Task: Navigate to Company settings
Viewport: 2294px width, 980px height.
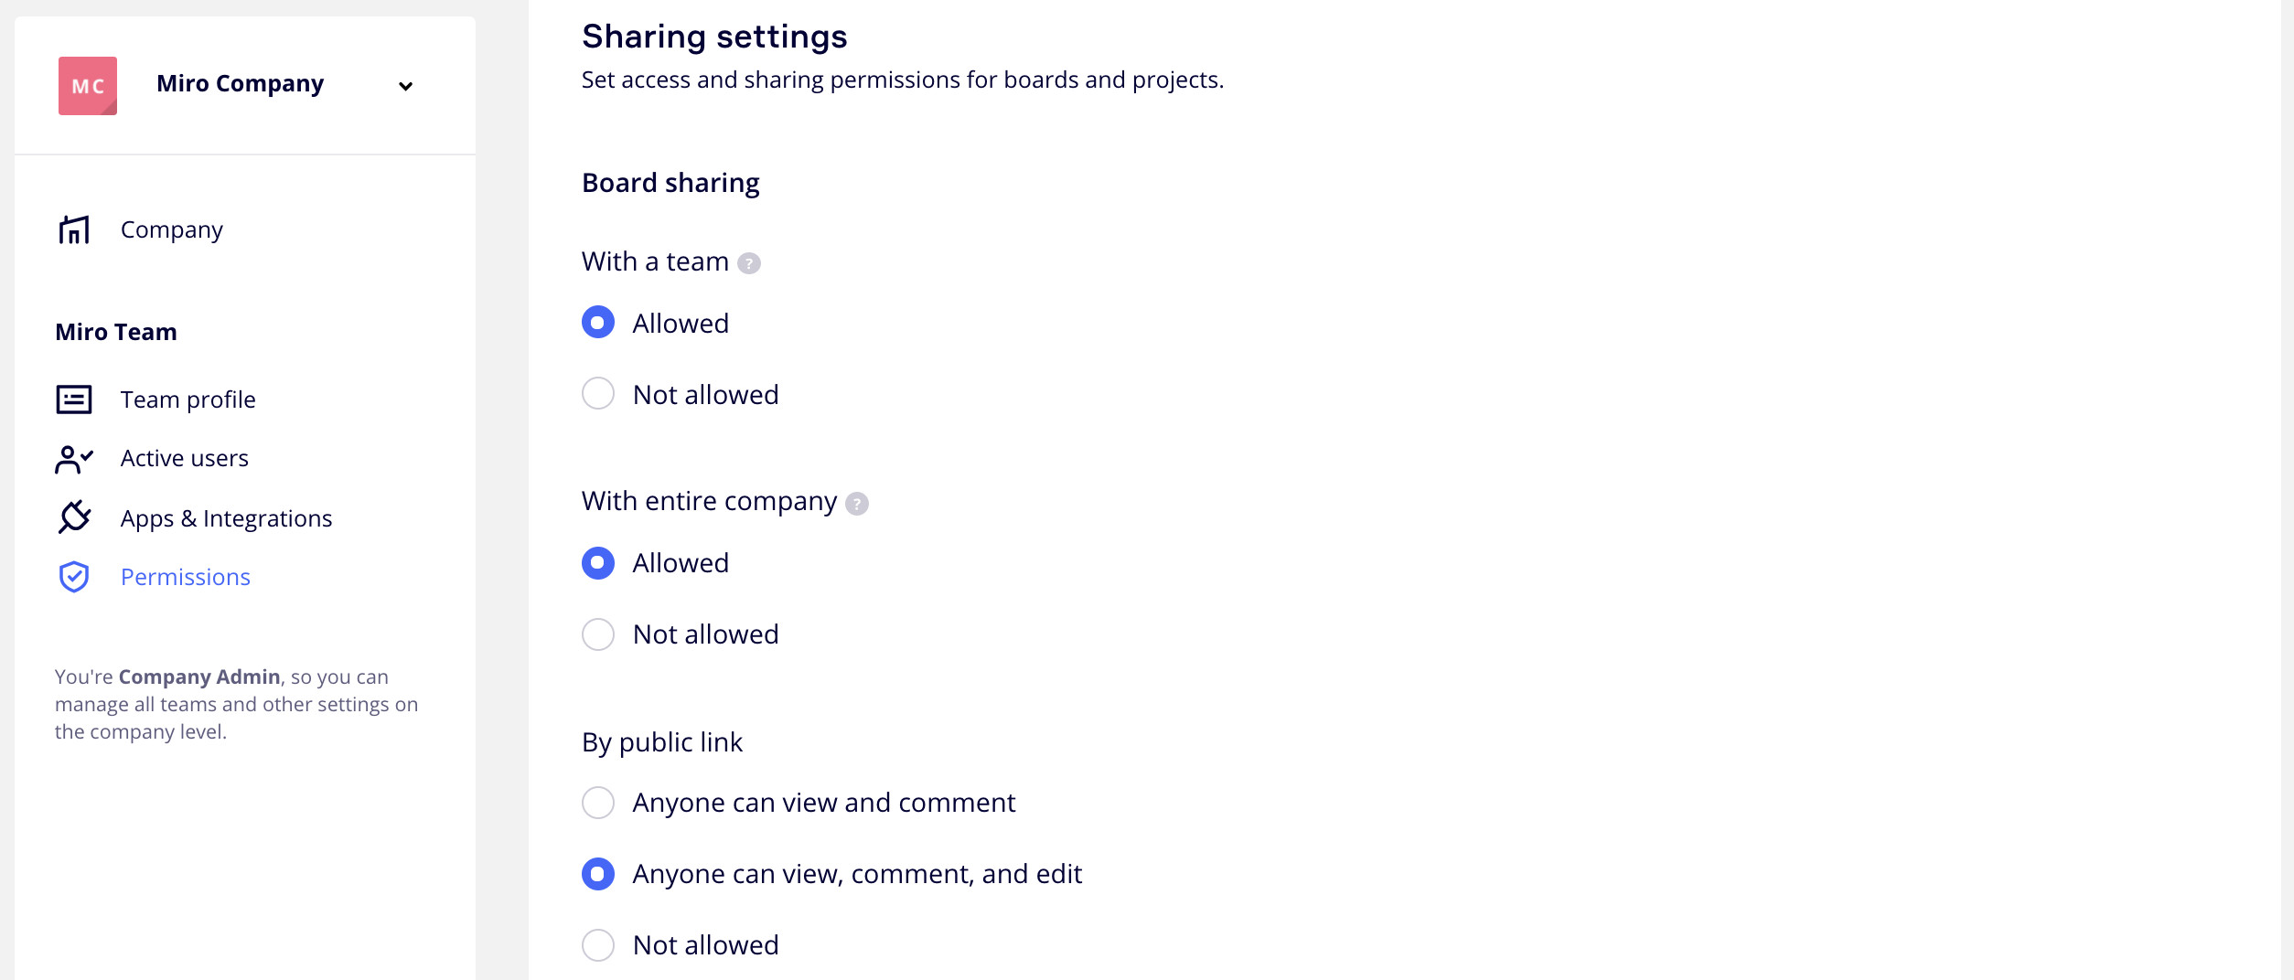Action: 171,229
